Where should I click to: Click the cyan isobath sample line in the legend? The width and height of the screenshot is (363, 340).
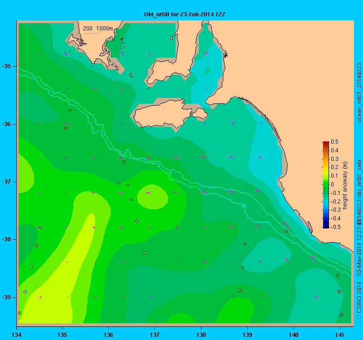tap(92, 33)
